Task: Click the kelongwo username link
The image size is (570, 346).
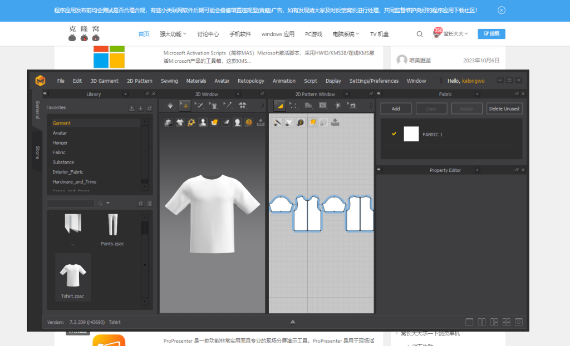Action: tap(473, 81)
